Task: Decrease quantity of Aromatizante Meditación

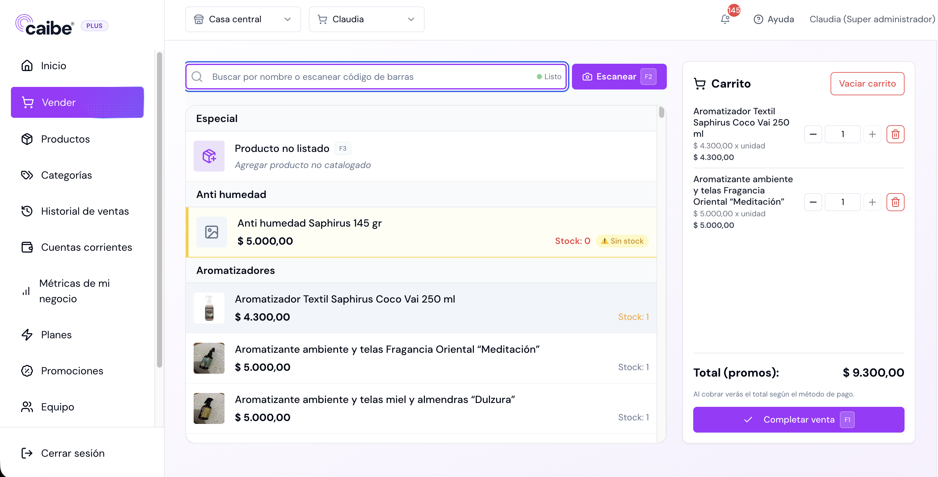Action: click(813, 202)
